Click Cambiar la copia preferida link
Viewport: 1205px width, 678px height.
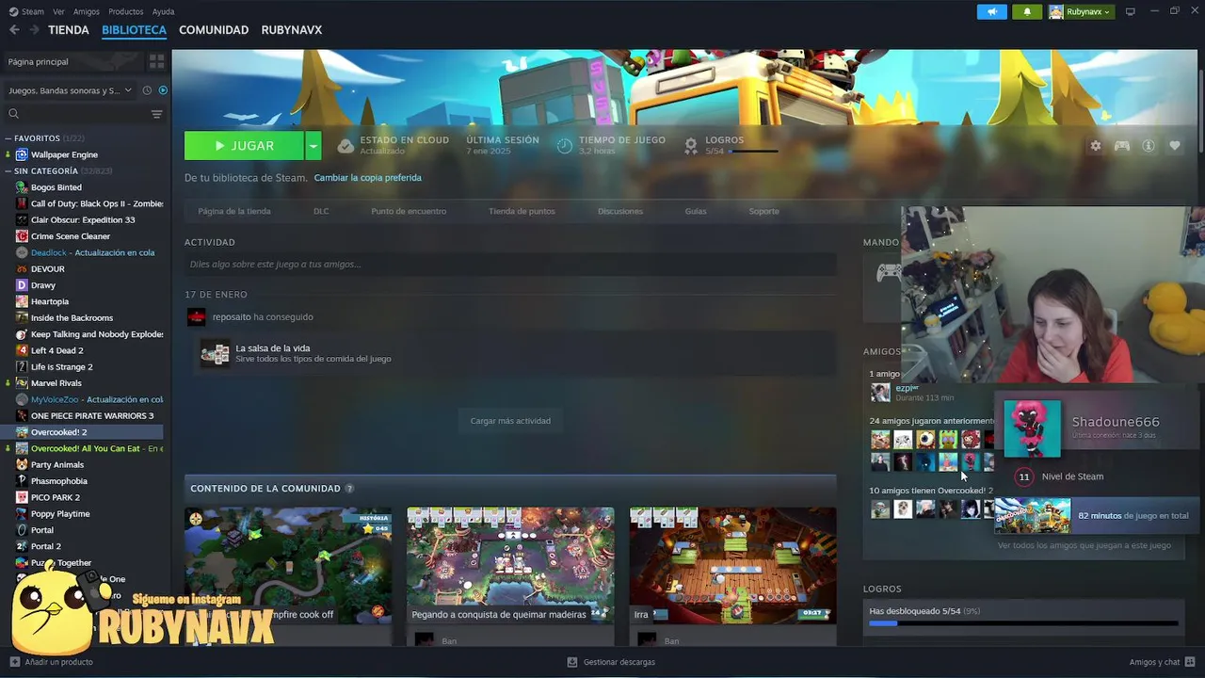pos(368,178)
